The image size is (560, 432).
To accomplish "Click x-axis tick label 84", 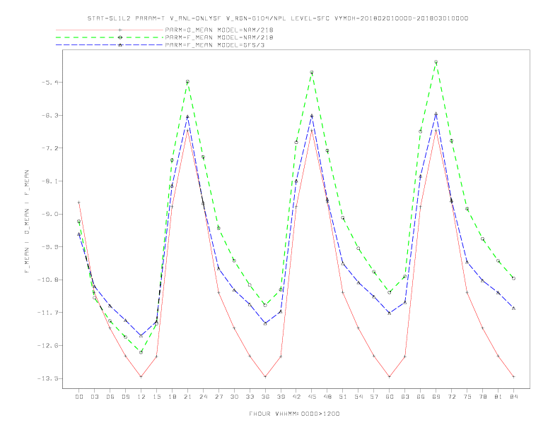I will pos(513,397).
